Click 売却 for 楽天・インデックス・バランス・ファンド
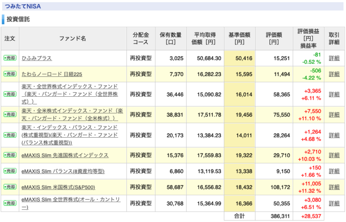The image size is (346, 222). [x=10, y=135]
